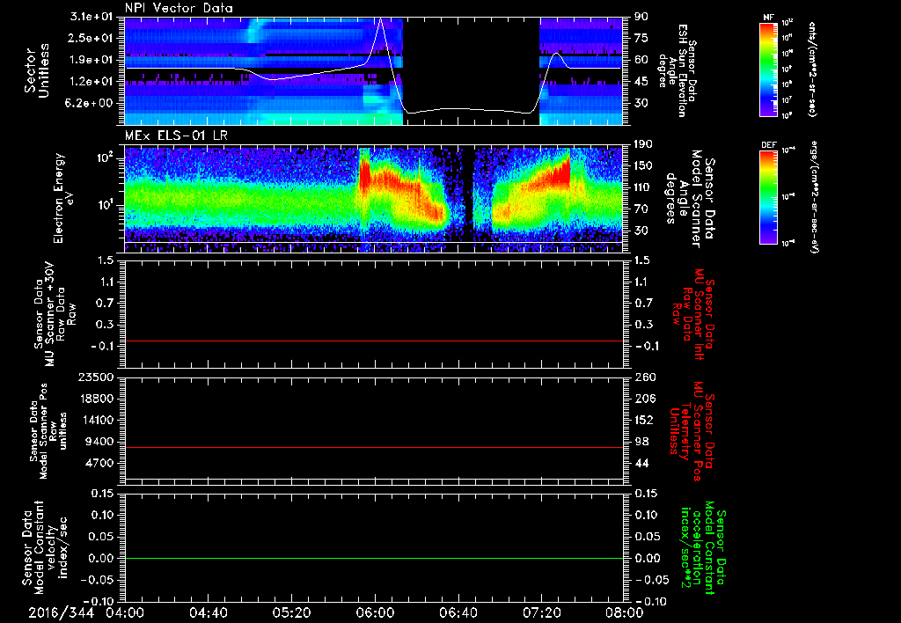Click the date label '2016/344'
This screenshot has width=901, height=623.
tap(61, 612)
